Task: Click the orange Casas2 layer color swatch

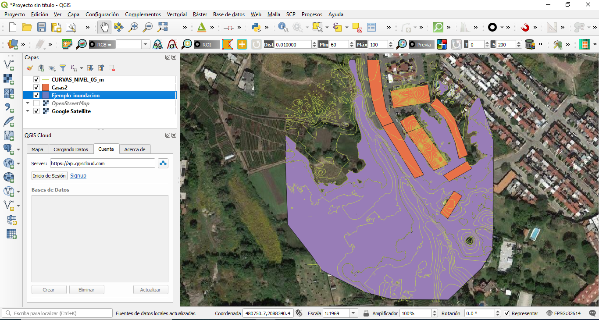Action: tap(46, 88)
